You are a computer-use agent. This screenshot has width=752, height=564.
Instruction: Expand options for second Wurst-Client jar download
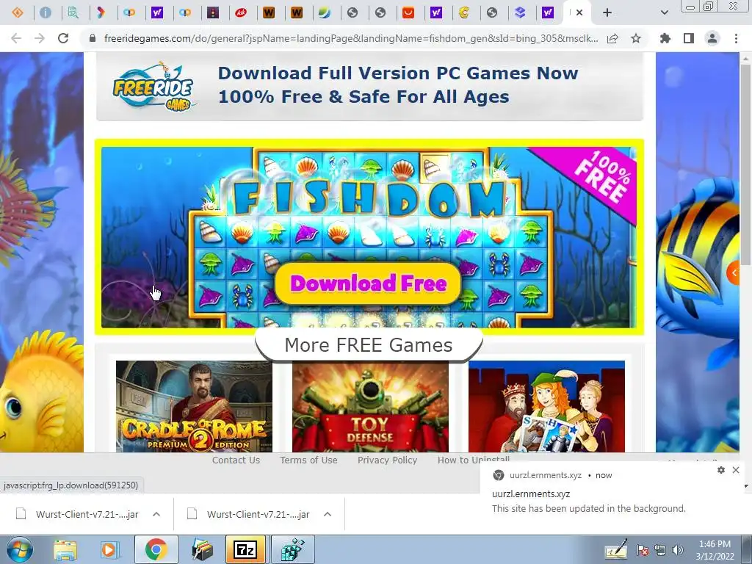[328, 514]
